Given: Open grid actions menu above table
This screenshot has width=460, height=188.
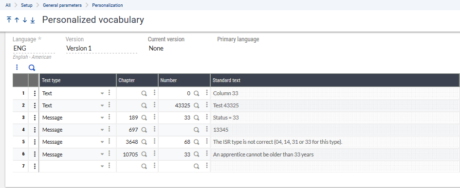Looking at the screenshot, I should click(17, 68).
